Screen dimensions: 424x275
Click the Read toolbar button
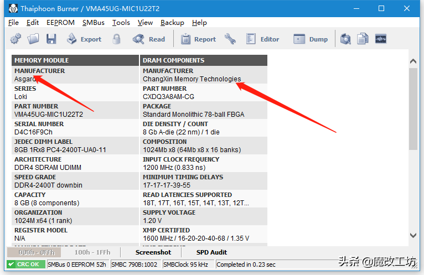[x=149, y=39]
